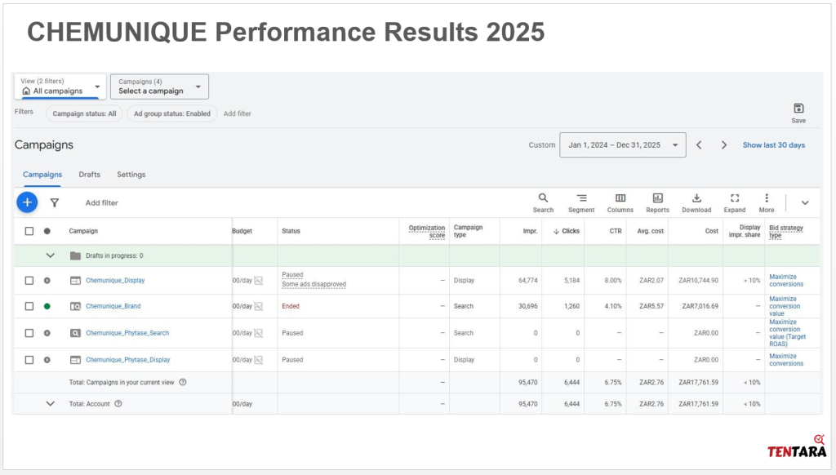Click the blue plus new campaign button
The height and width of the screenshot is (475, 836).
(x=27, y=202)
